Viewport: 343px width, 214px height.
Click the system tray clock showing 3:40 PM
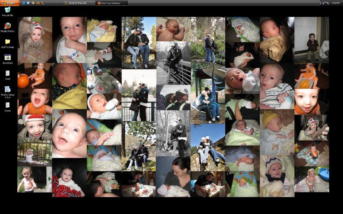(335, 3)
